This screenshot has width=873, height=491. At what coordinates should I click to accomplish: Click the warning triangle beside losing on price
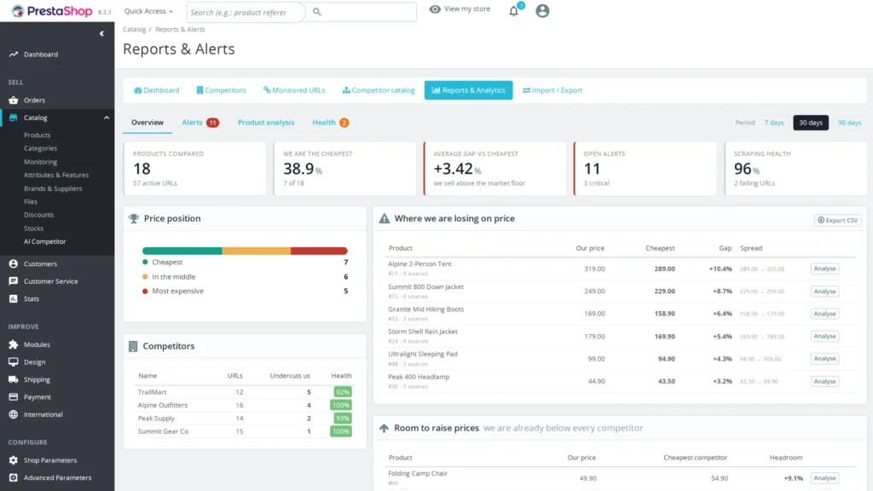384,219
